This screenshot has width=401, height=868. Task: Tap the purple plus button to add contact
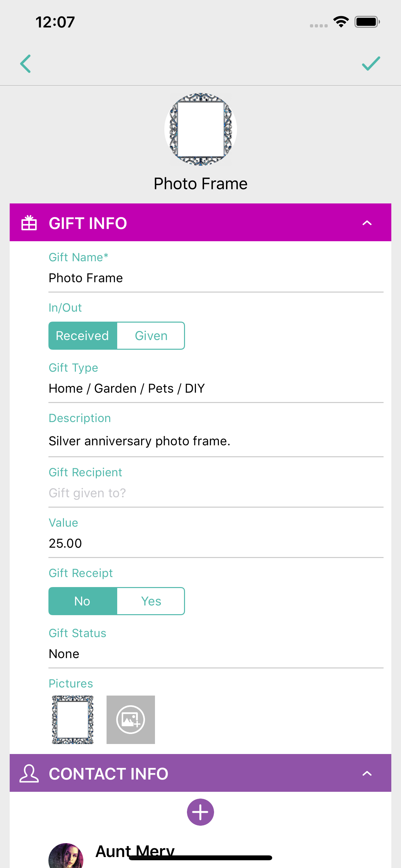pyautogui.click(x=200, y=812)
